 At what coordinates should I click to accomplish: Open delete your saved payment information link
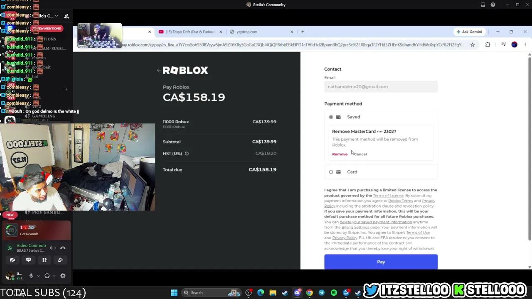pos(376,222)
